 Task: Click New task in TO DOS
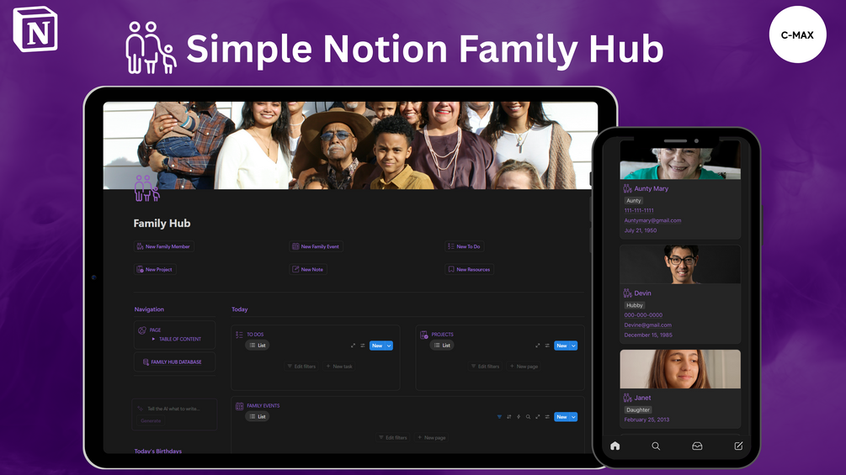[x=339, y=367]
